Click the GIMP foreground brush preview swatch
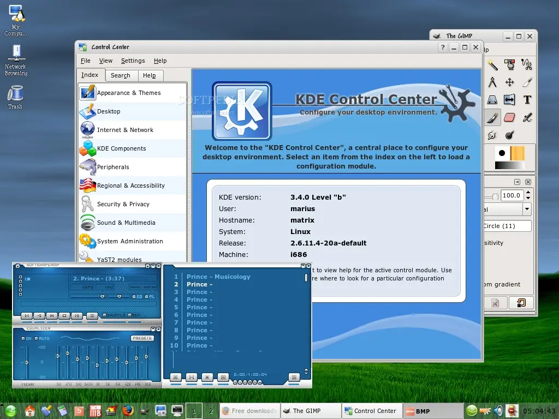The height and width of the screenshot is (419, 559). pyautogui.click(x=502, y=153)
